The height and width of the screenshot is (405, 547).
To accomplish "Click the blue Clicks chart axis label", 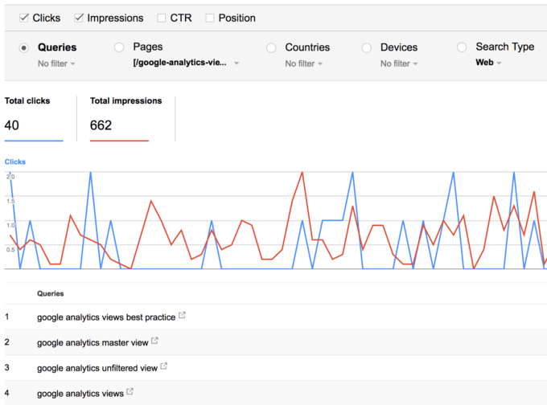I will coord(15,162).
